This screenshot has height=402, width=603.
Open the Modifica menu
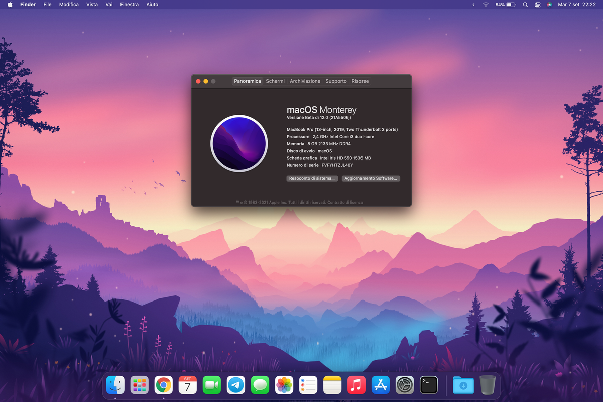pos(69,5)
